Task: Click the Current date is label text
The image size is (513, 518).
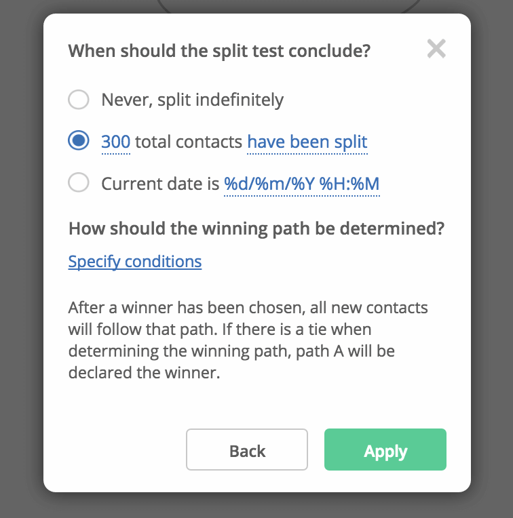Action: click(160, 184)
